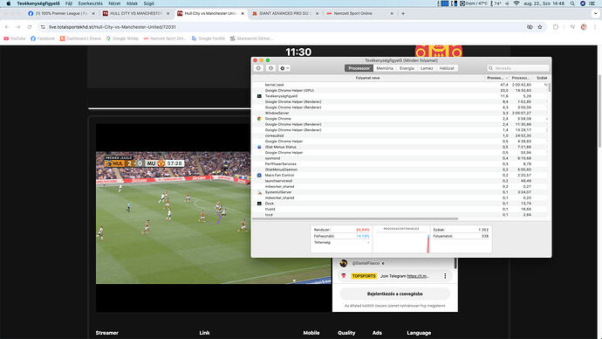
Task: Sort by the first Process... % column header
Action: tap(496, 78)
